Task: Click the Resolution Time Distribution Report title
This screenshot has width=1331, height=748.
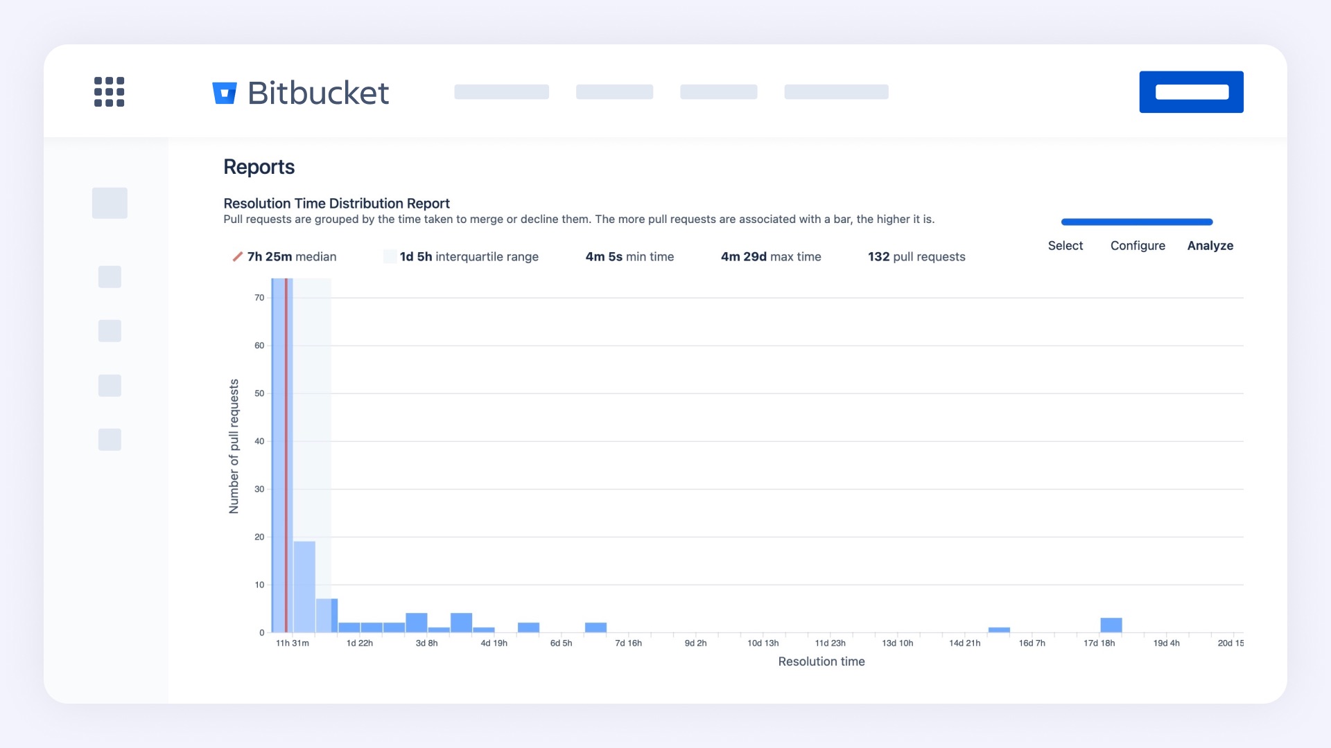Action: click(x=336, y=204)
